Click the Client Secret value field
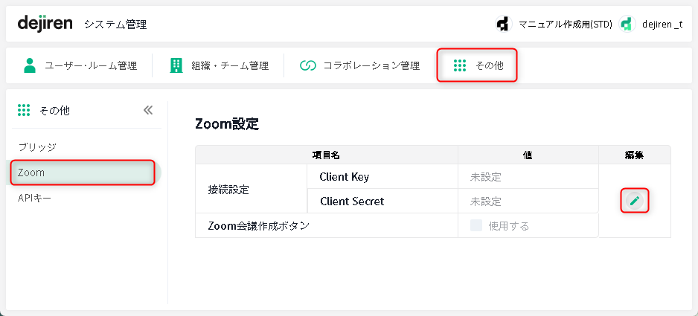Screen dimensions: 698x316 pyautogui.click(x=528, y=201)
